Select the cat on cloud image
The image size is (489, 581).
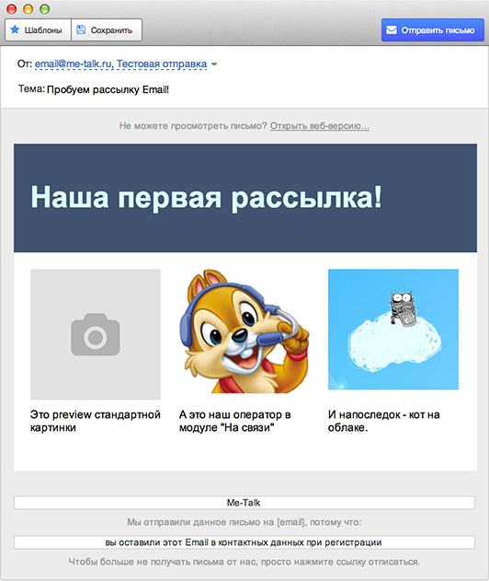(393, 329)
